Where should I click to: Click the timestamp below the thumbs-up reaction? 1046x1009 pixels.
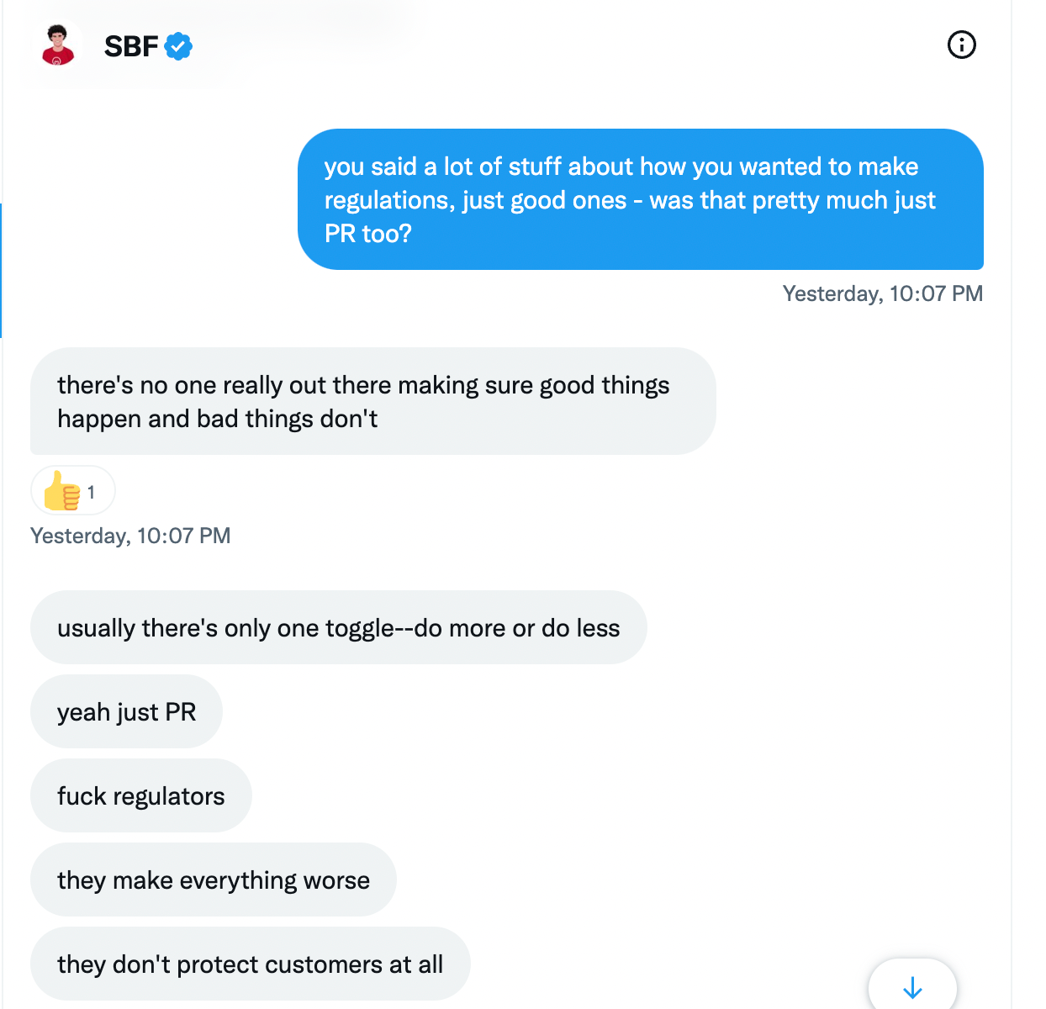[130, 536]
